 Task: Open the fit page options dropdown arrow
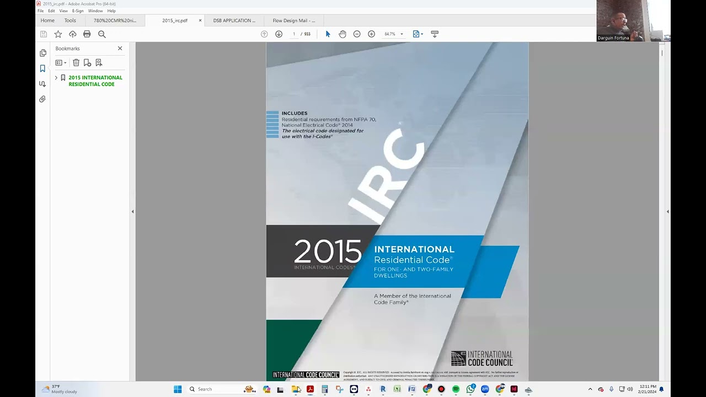[422, 34]
